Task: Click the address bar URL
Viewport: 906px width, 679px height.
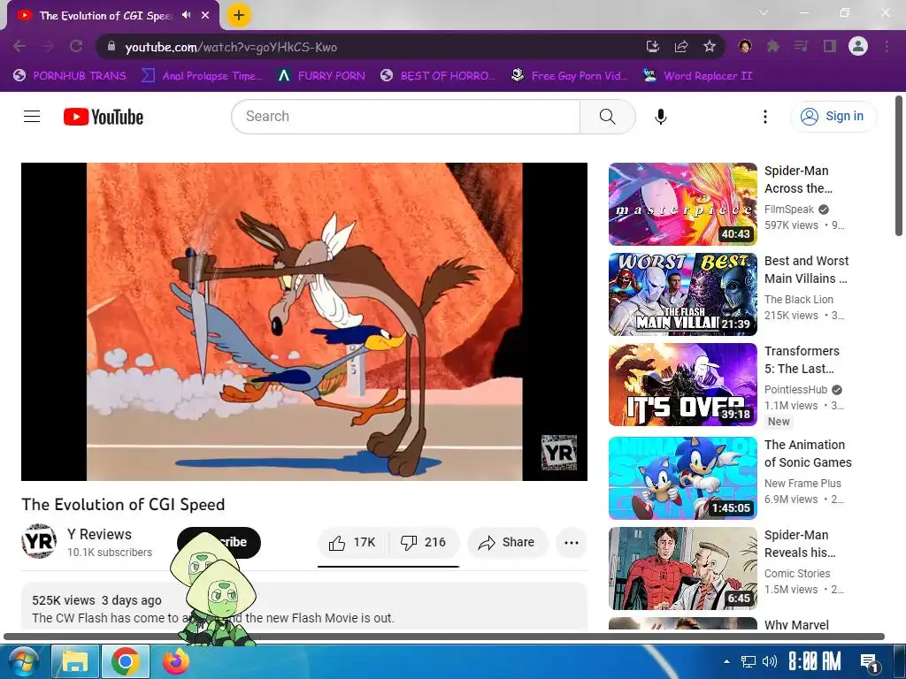Action: (x=231, y=48)
